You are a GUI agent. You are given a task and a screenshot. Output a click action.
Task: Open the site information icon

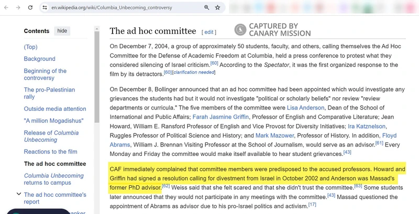click(x=45, y=8)
